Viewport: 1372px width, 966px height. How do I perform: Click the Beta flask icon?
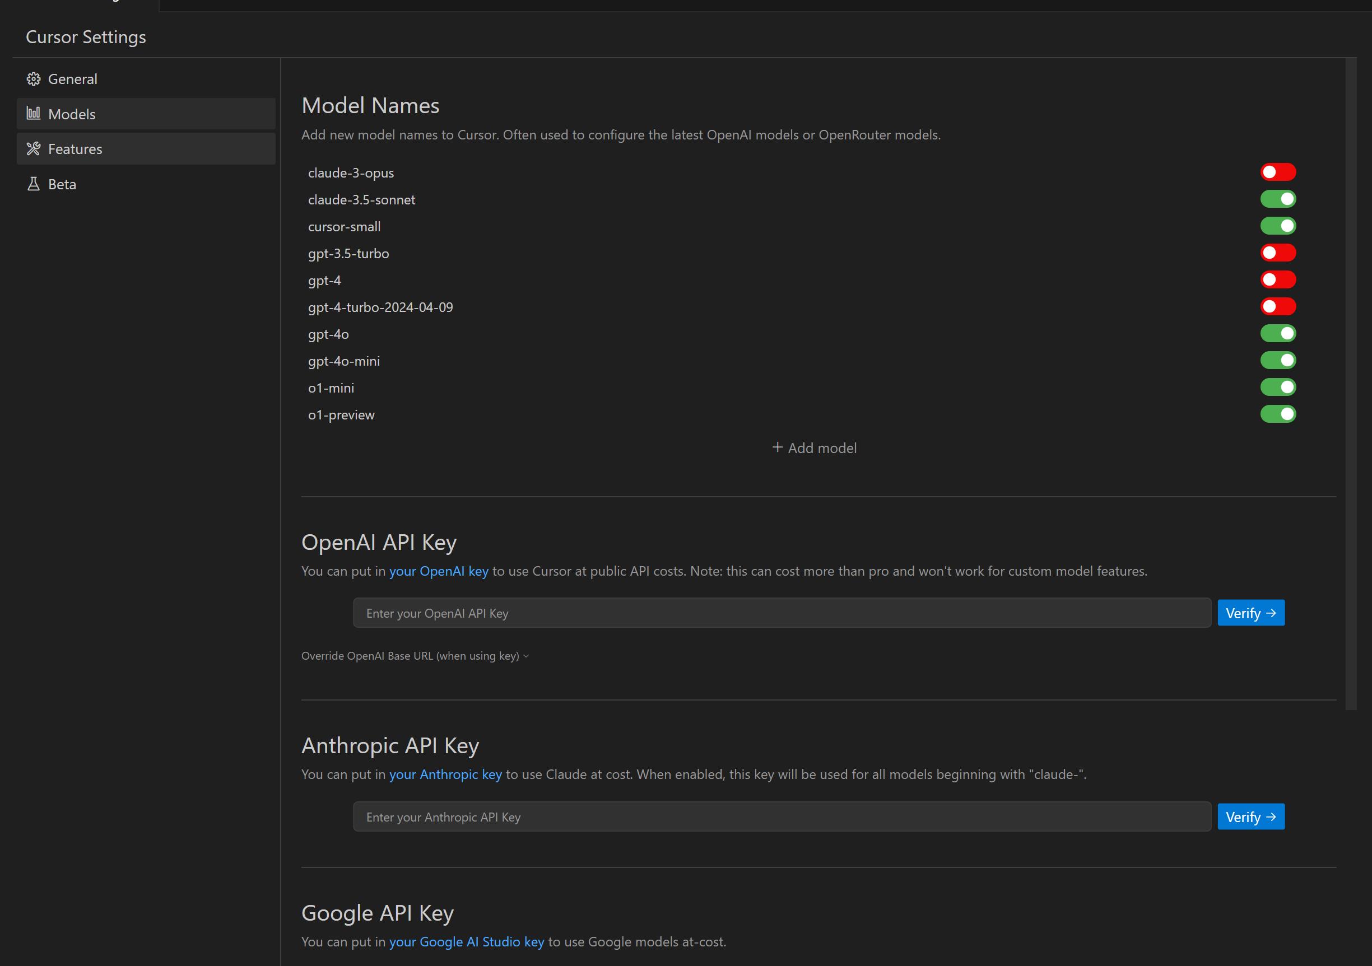[34, 184]
